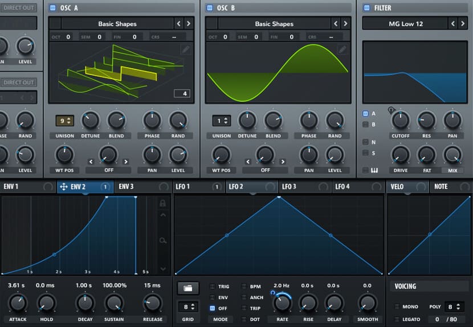Select next OSC B wavetable

pyautogui.click(x=345, y=23)
